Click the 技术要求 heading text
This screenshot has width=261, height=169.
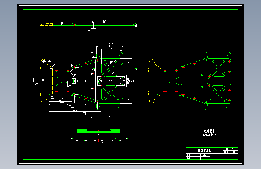(x=210, y=131)
